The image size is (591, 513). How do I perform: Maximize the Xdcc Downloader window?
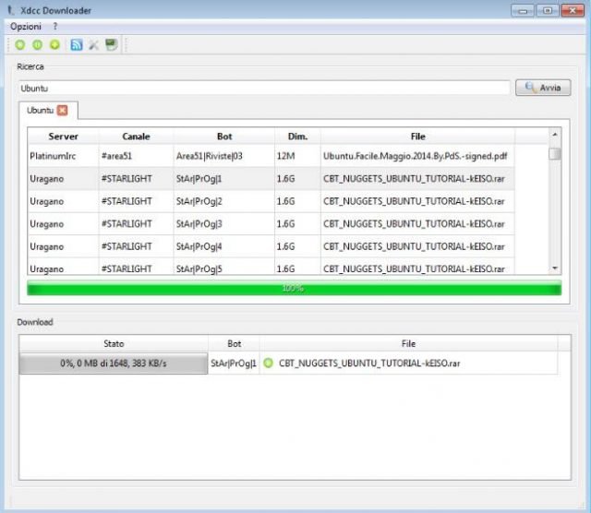coord(548,10)
